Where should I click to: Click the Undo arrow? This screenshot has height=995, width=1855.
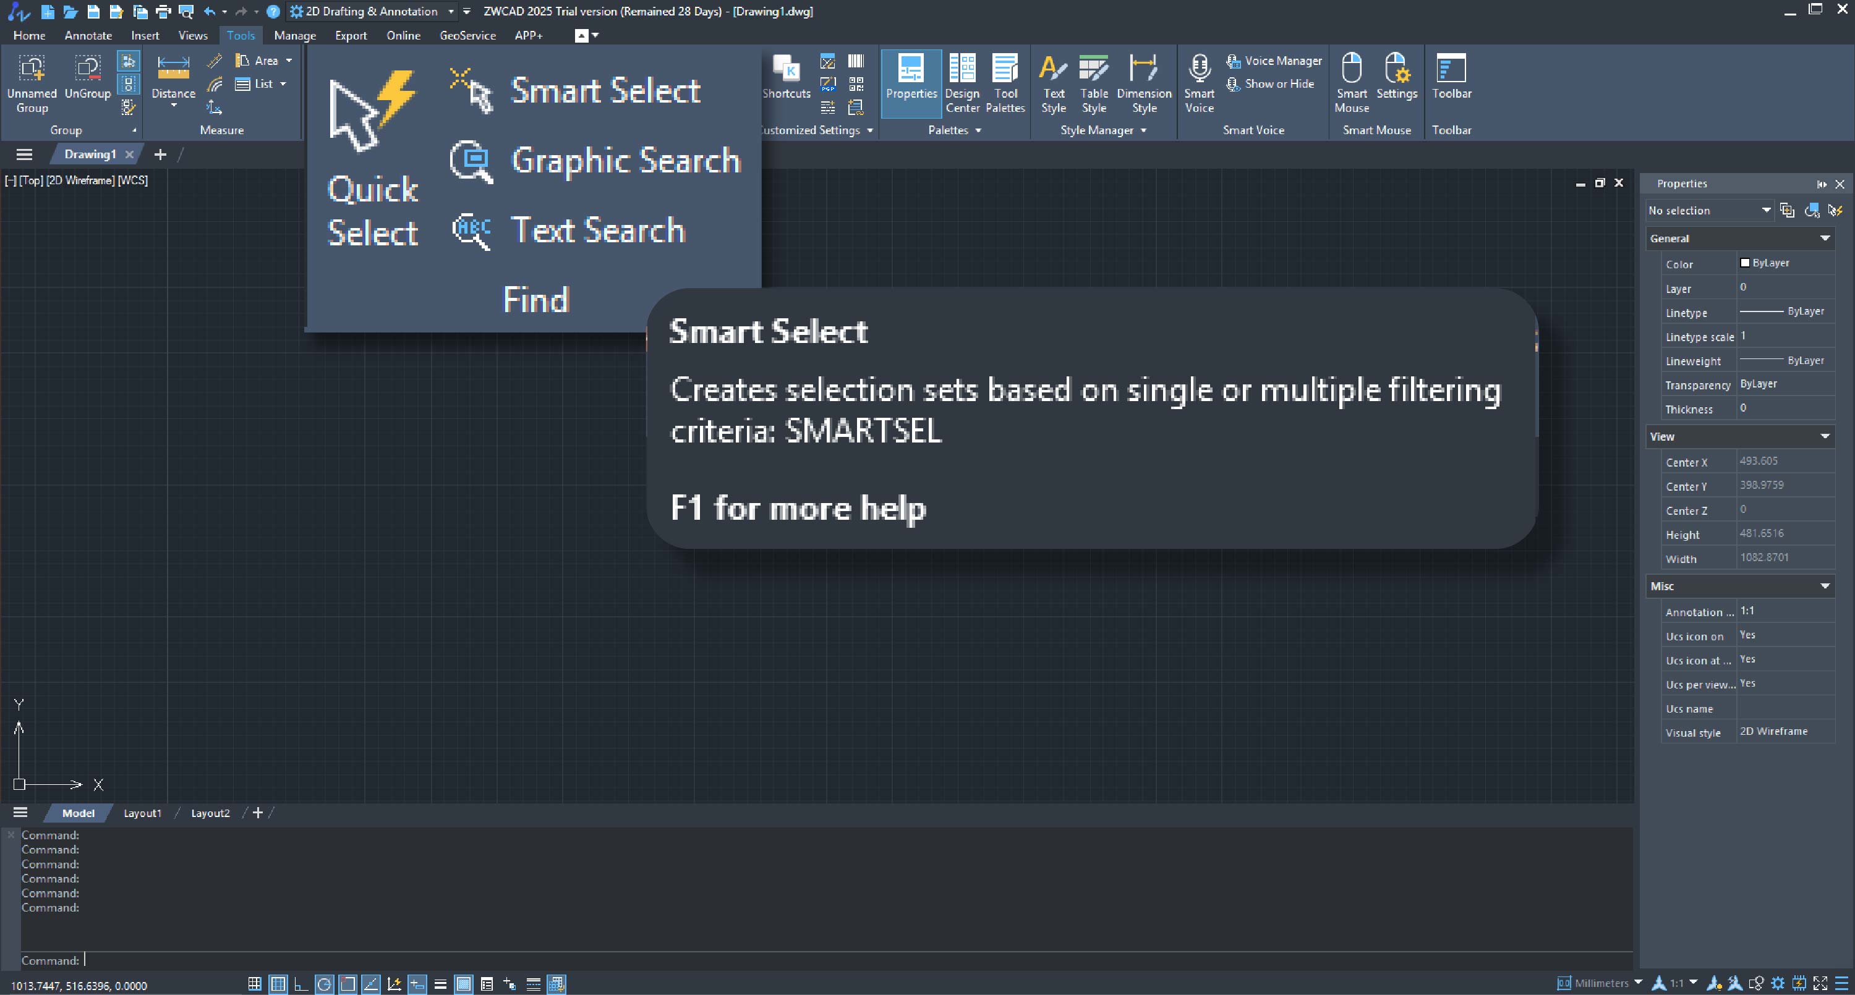click(x=210, y=12)
